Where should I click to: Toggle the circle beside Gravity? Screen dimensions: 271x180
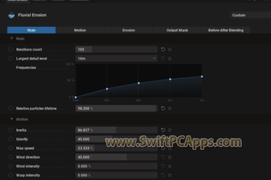coord(11,139)
